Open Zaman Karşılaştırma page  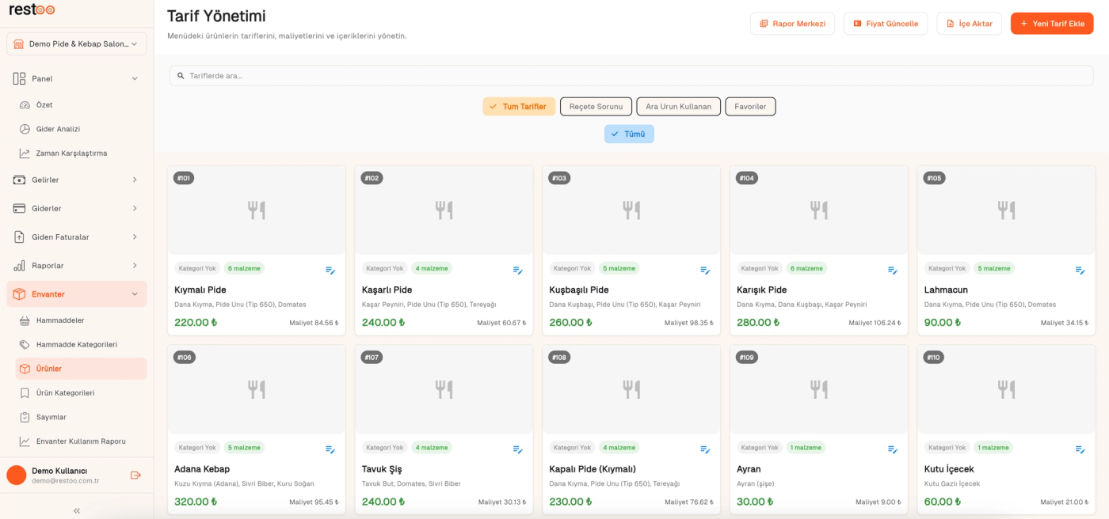(x=81, y=153)
